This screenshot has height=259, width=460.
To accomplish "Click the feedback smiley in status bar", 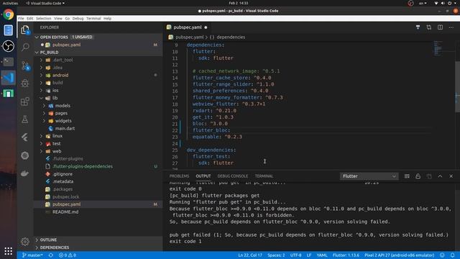I will pos(442,255).
